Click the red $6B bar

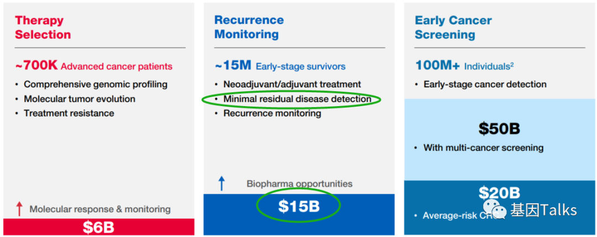[x=98, y=227]
